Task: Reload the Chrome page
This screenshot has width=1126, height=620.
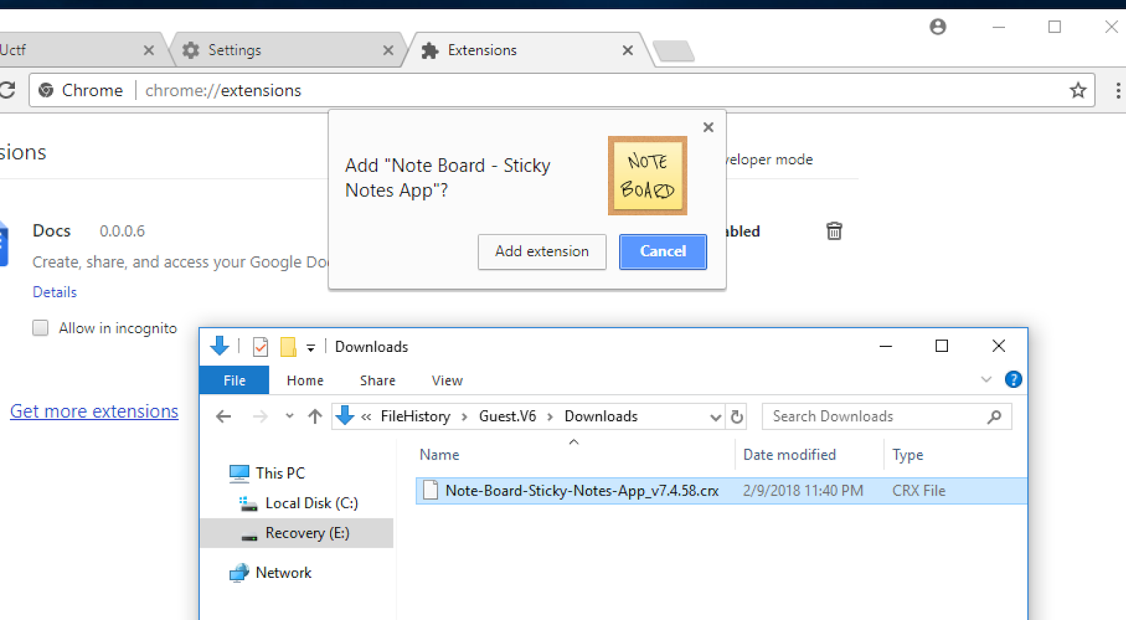Action: [7, 90]
